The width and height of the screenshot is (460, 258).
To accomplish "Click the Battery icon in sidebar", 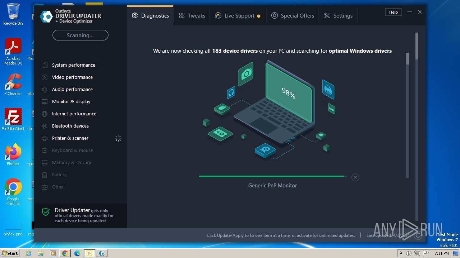I will click(45, 175).
